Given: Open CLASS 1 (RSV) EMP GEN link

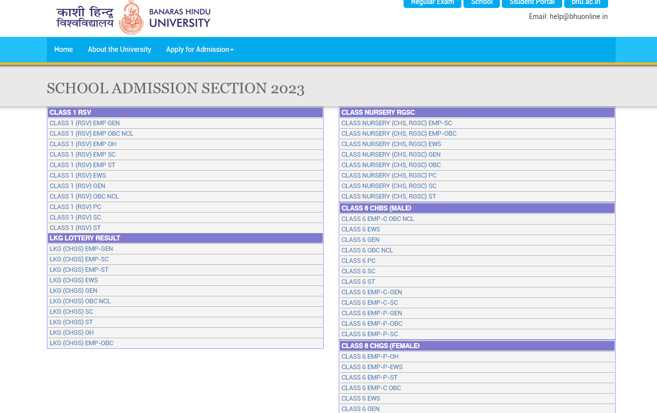Looking at the screenshot, I should (x=84, y=123).
